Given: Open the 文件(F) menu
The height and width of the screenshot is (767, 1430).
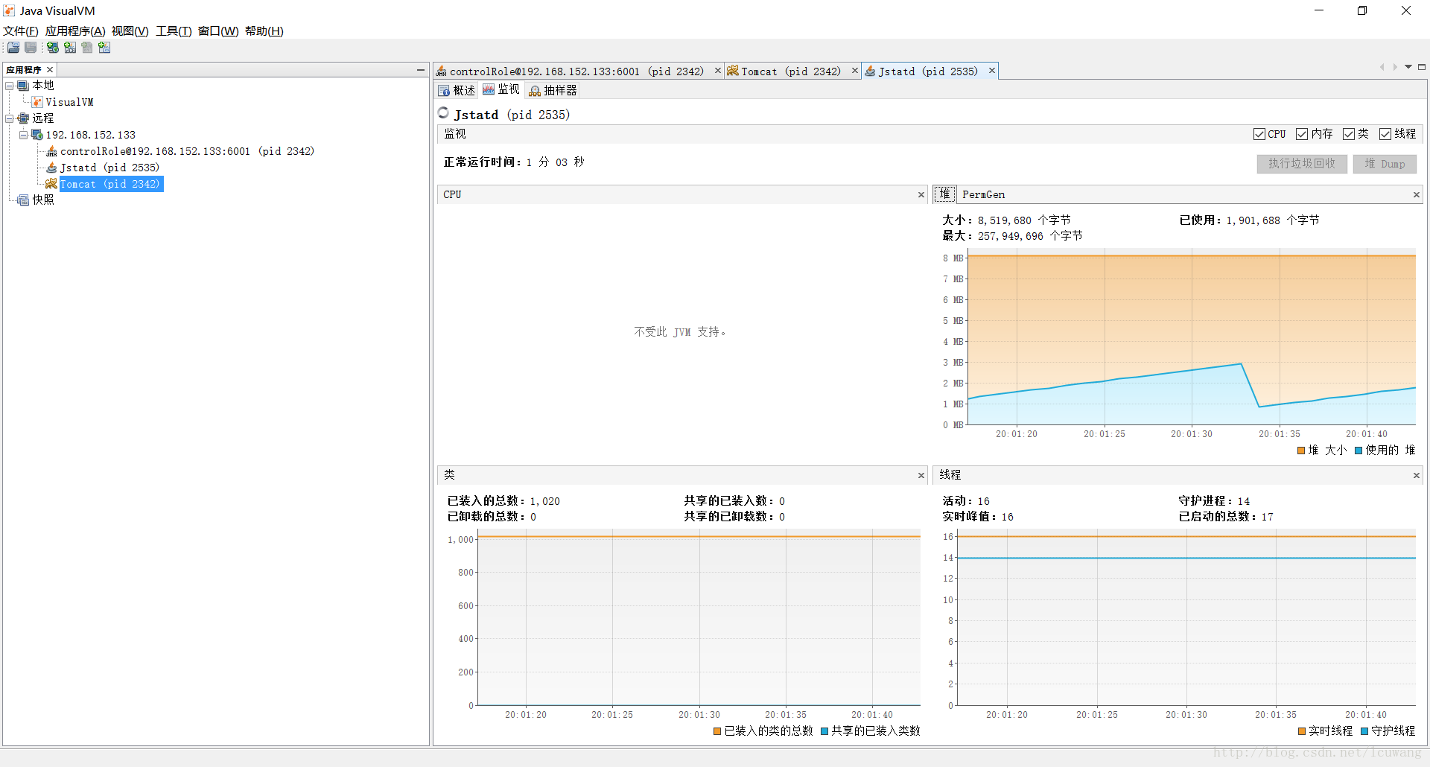Looking at the screenshot, I should click(x=21, y=31).
